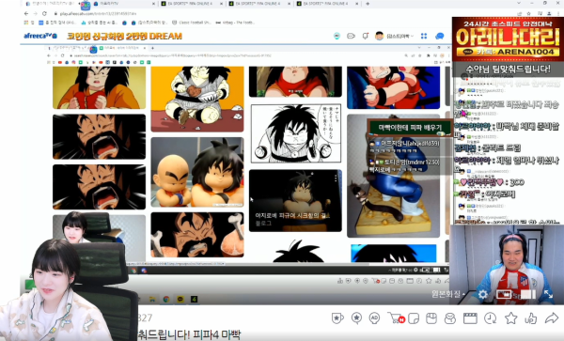Open the blue four-square services grid menu
Screen dimensions: 564x341
tap(424, 36)
